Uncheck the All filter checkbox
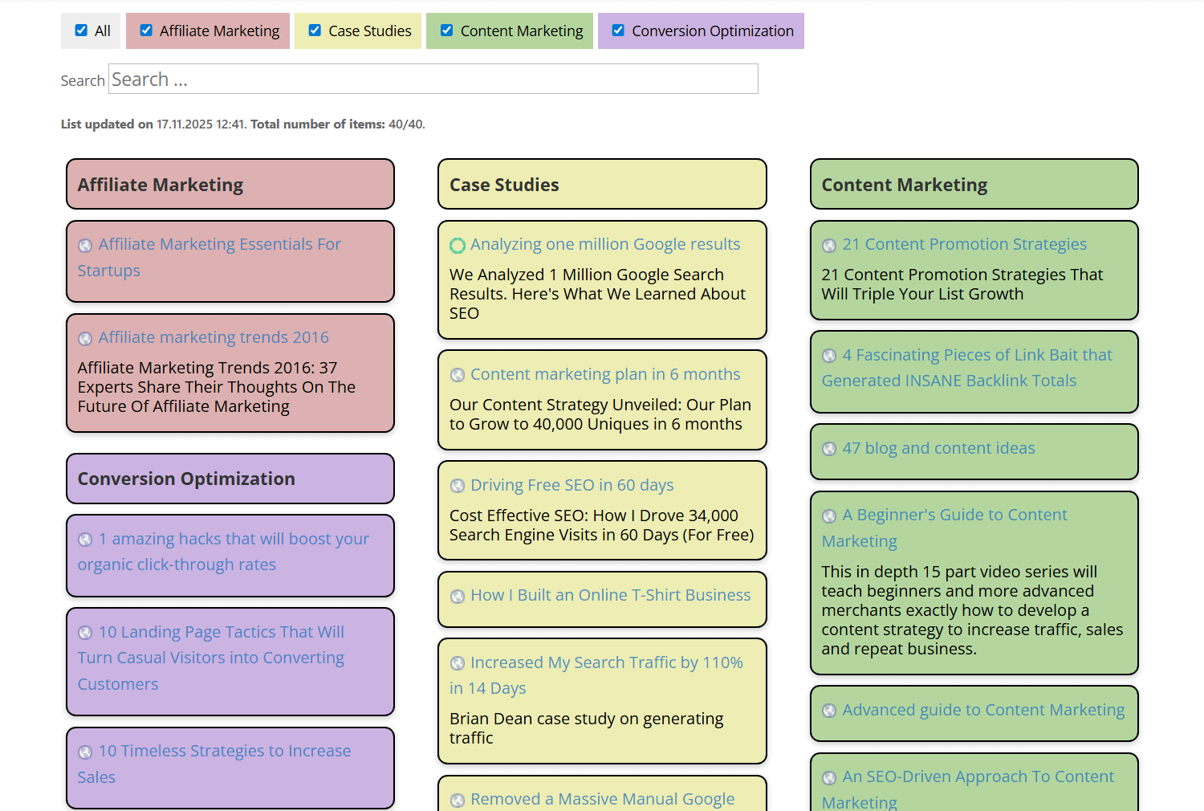This screenshot has height=811, width=1204. (x=81, y=31)
